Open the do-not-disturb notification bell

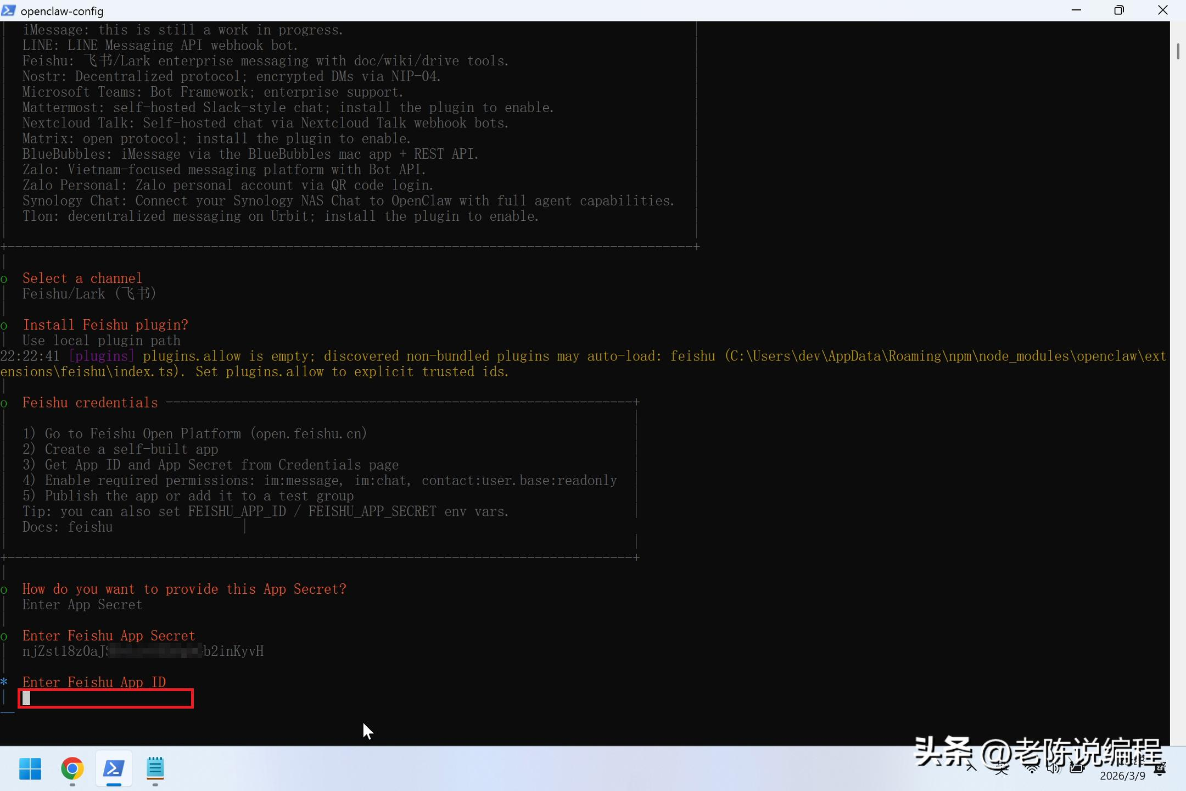1160,770
